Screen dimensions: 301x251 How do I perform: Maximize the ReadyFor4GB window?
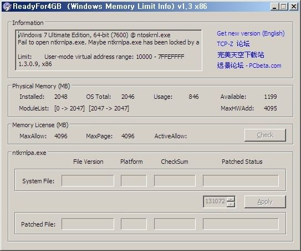click(284, 7)
